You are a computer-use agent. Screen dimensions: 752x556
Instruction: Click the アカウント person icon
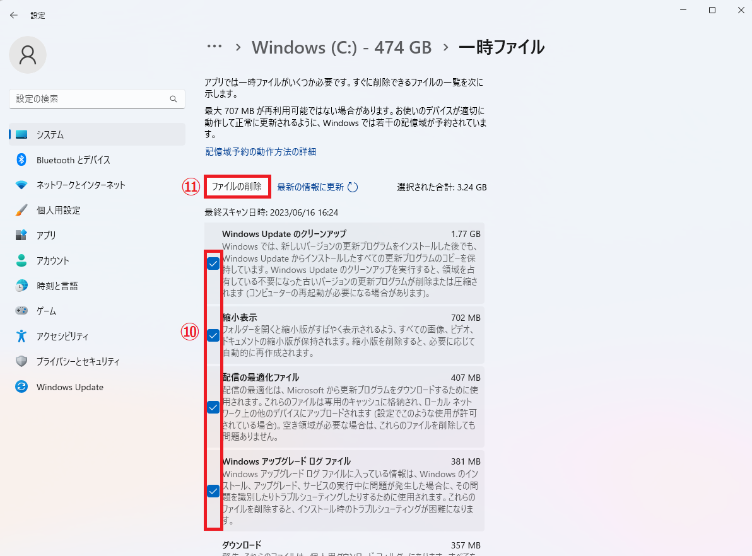point(21,260)
